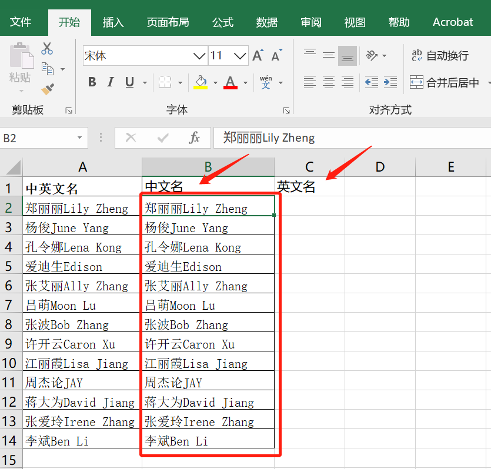Open the 文件 menu

click(21, 22)
